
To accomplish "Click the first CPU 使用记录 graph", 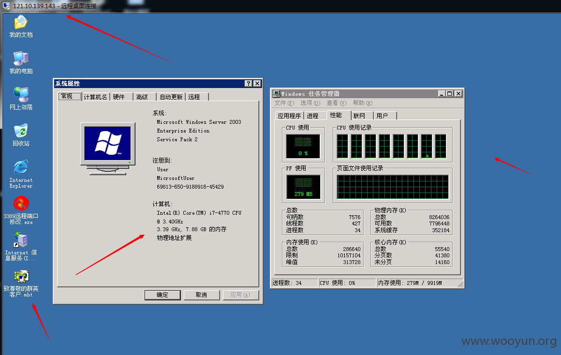I will click(x=342, y=147).
